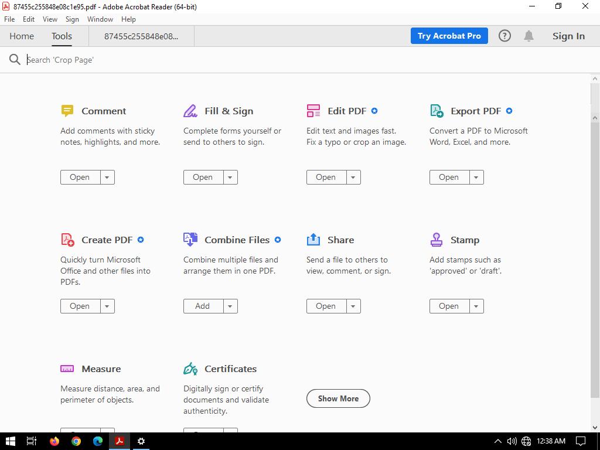Click the Create PDF icon

click(67, 240)
